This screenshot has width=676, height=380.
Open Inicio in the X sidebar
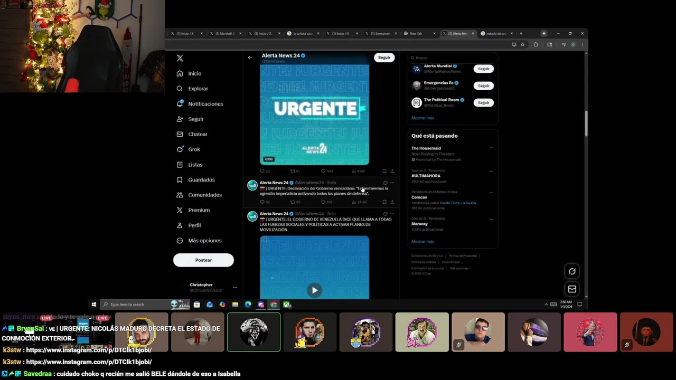[189, 73]
